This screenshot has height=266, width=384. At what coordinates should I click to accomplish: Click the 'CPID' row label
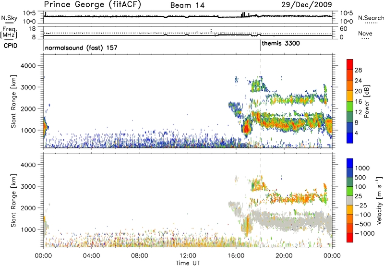(x=11, y=46)
